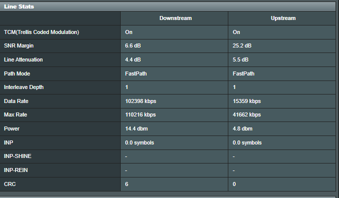The image size is (339, 198).
Task: Click downstream Max Rate 110216 kbps
Action: point(141,114)
